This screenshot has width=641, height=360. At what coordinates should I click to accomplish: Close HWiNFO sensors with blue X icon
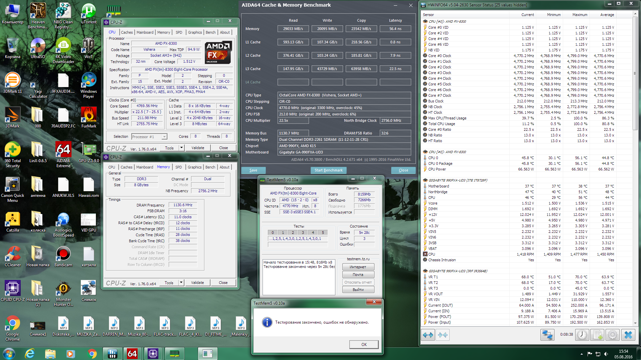(628, 335)
